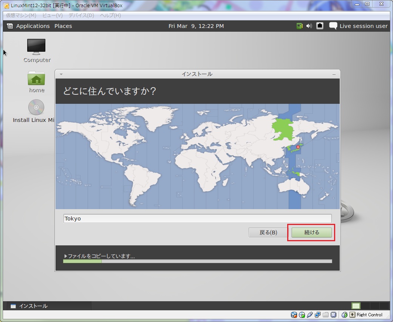This screenshot has width=393, height=322.
Task: Click the 続ける continue button
Action: [312, 233]
